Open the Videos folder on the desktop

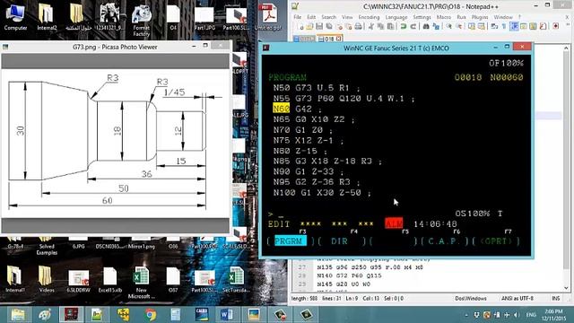click(47, 279)
